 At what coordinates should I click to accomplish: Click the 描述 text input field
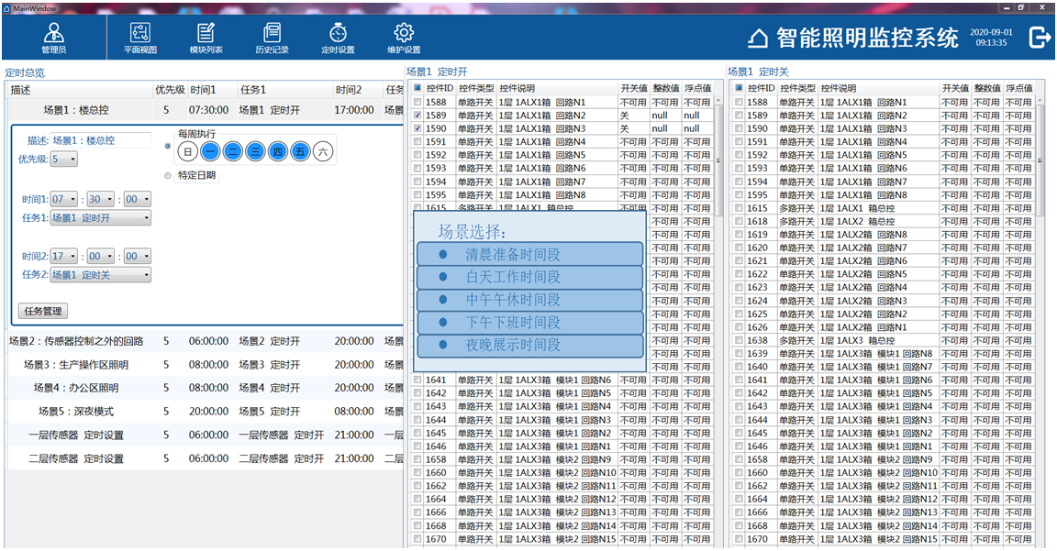101,141
